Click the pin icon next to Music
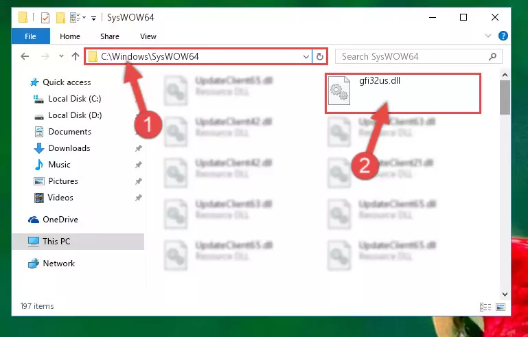This screenshot has width=528, height=337. pyautogui.click(x=139, y=165)
